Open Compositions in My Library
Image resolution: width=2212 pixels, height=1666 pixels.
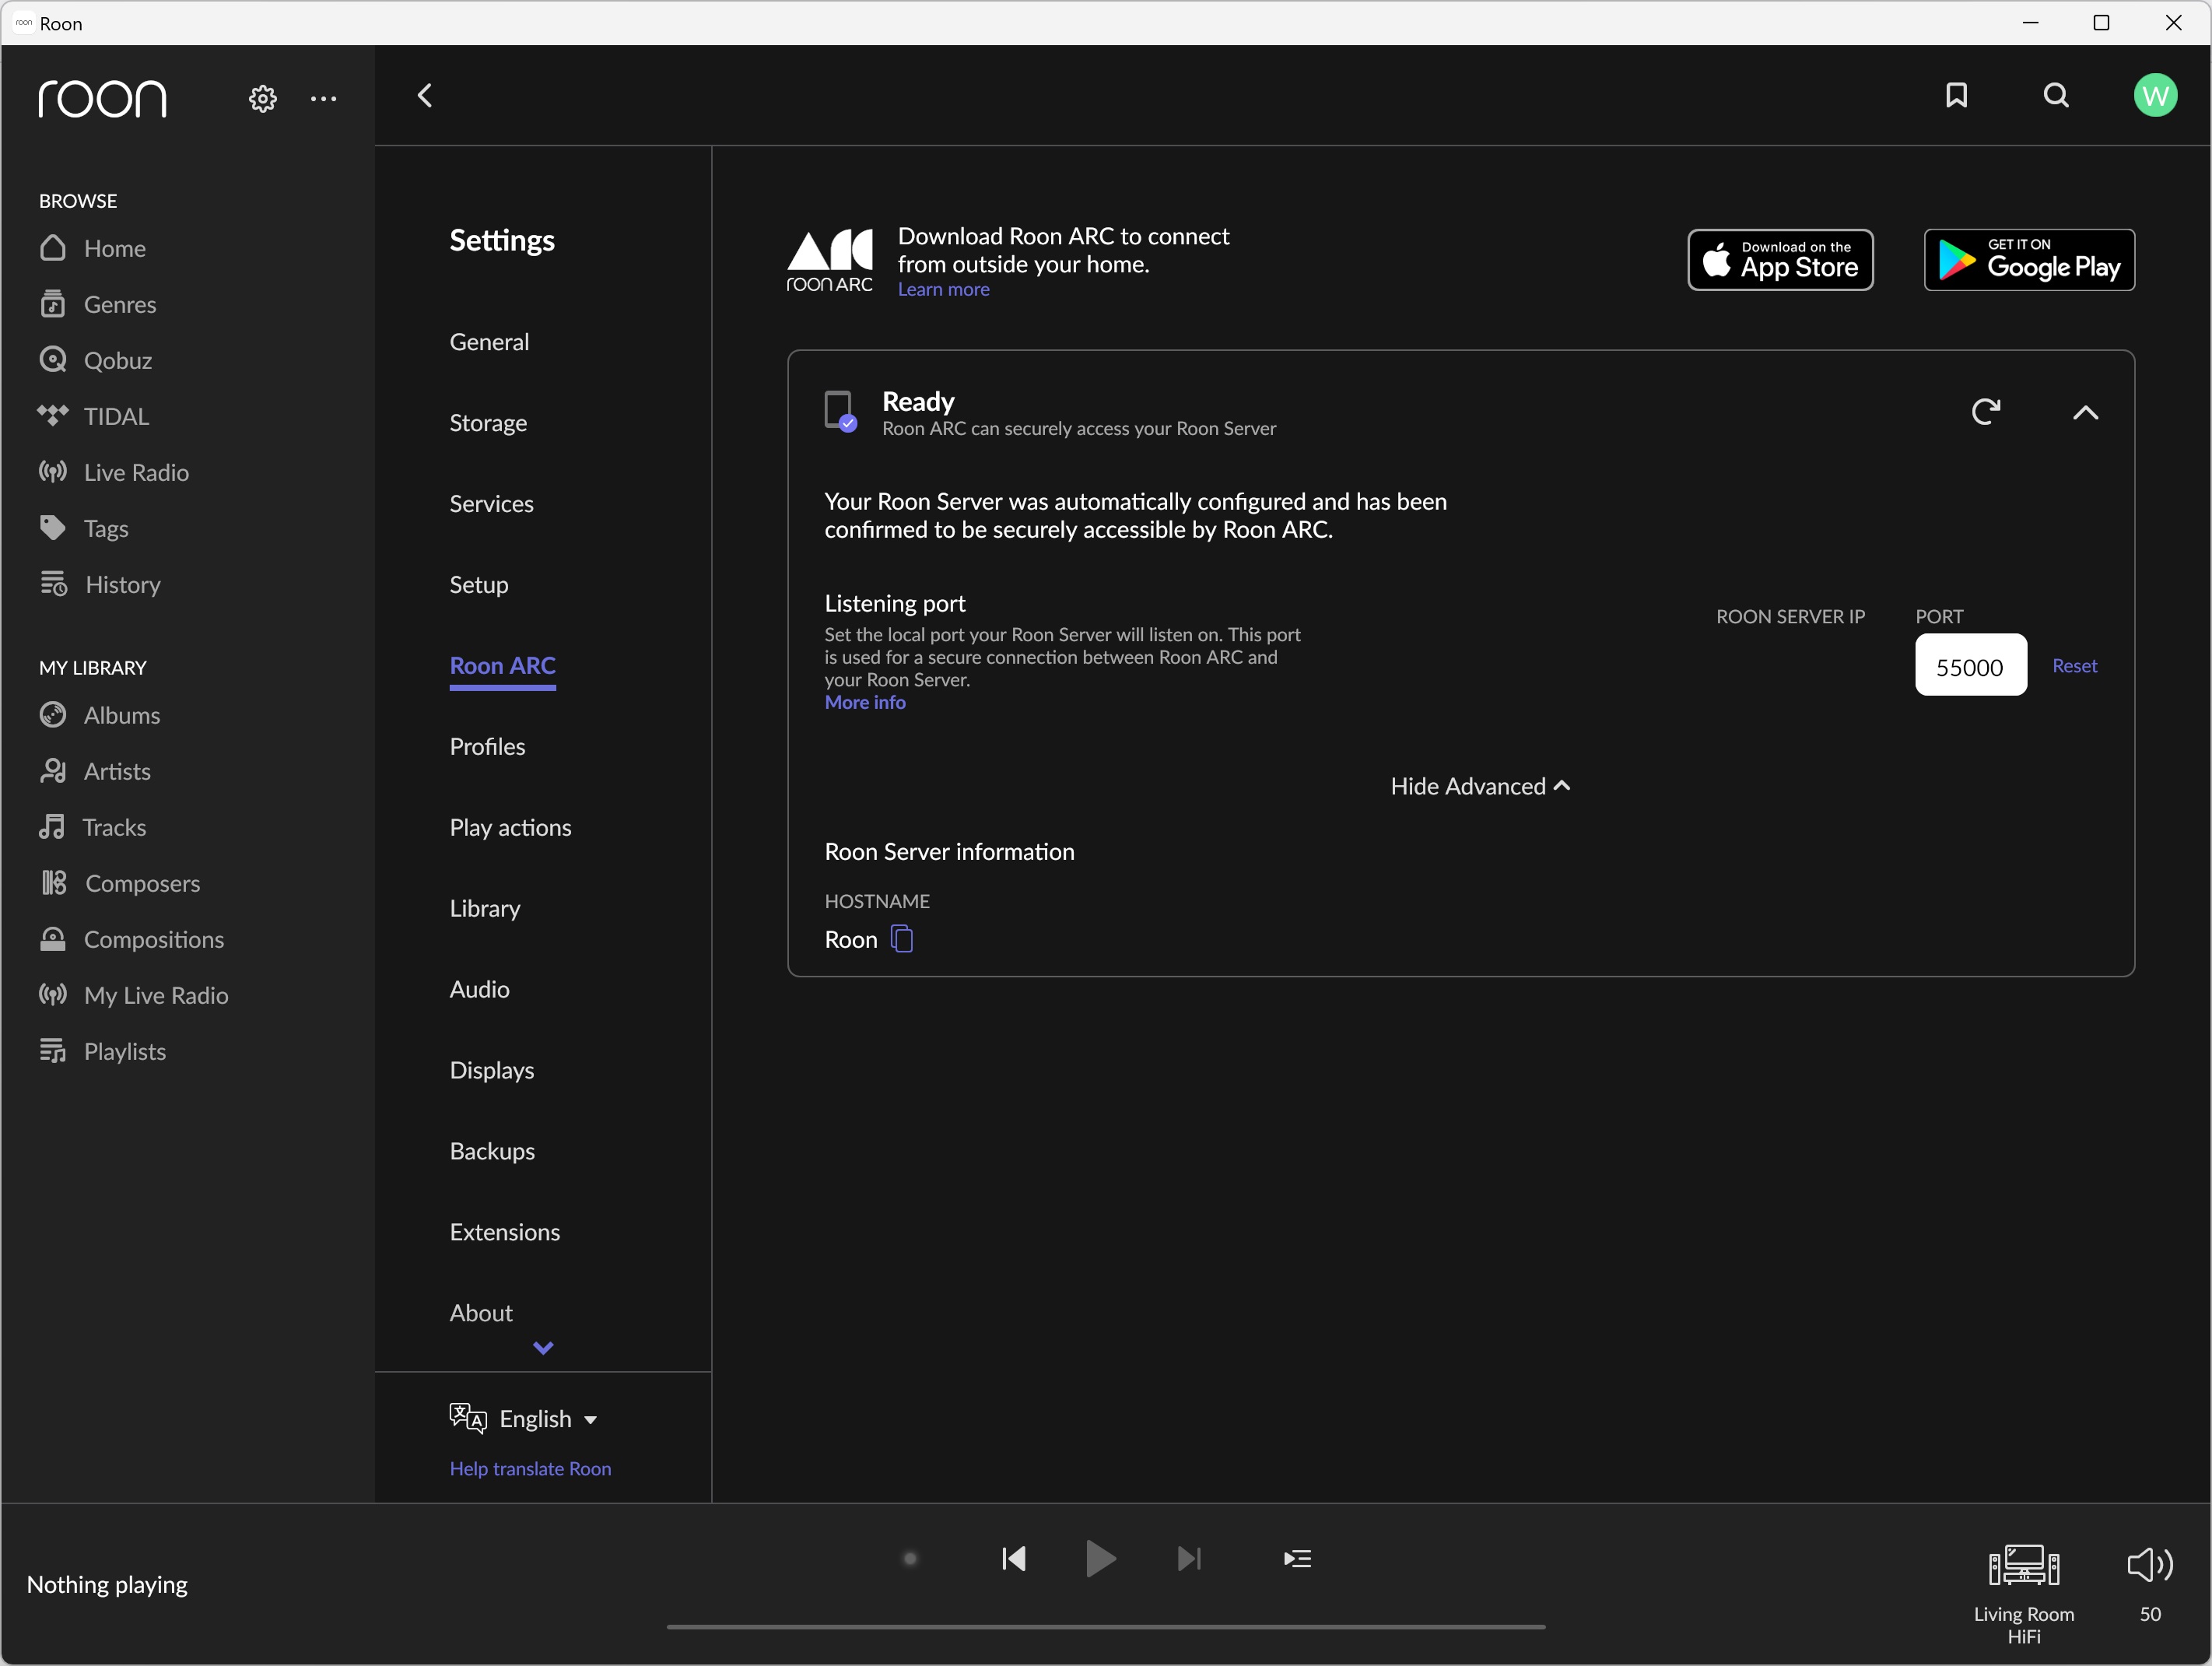[x=131, y=939]
